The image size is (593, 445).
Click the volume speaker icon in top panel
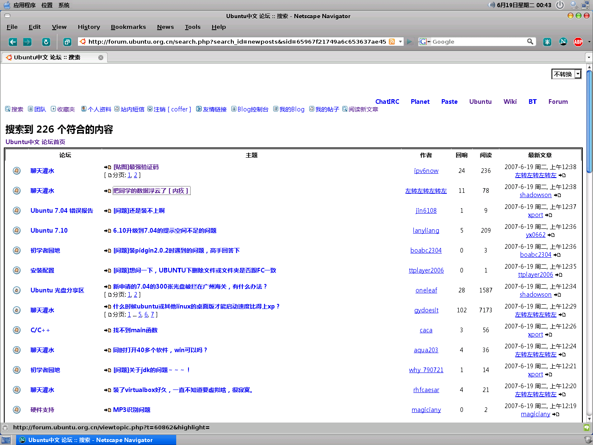(491, 5)
